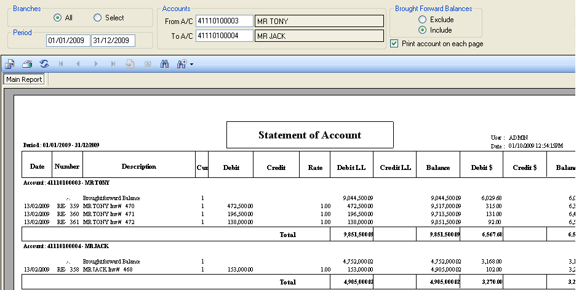Go to next report page
579x290 pixels.
tap(96, 63)
